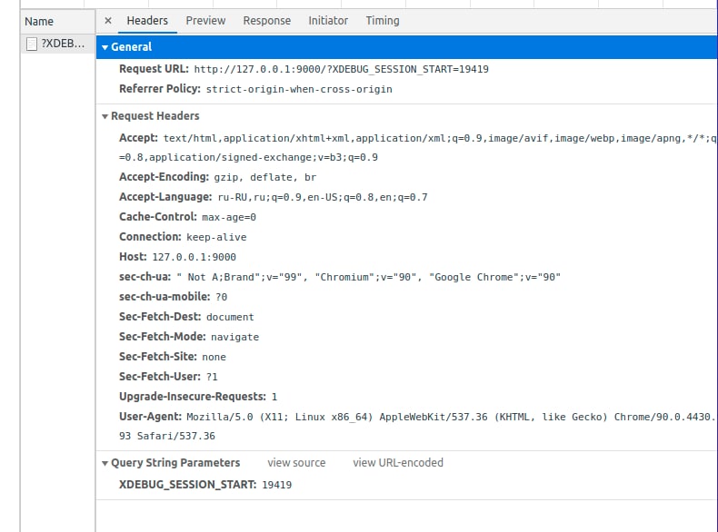
Task: Click the Query String Parameters title
Action: click(x=175, y=463)
